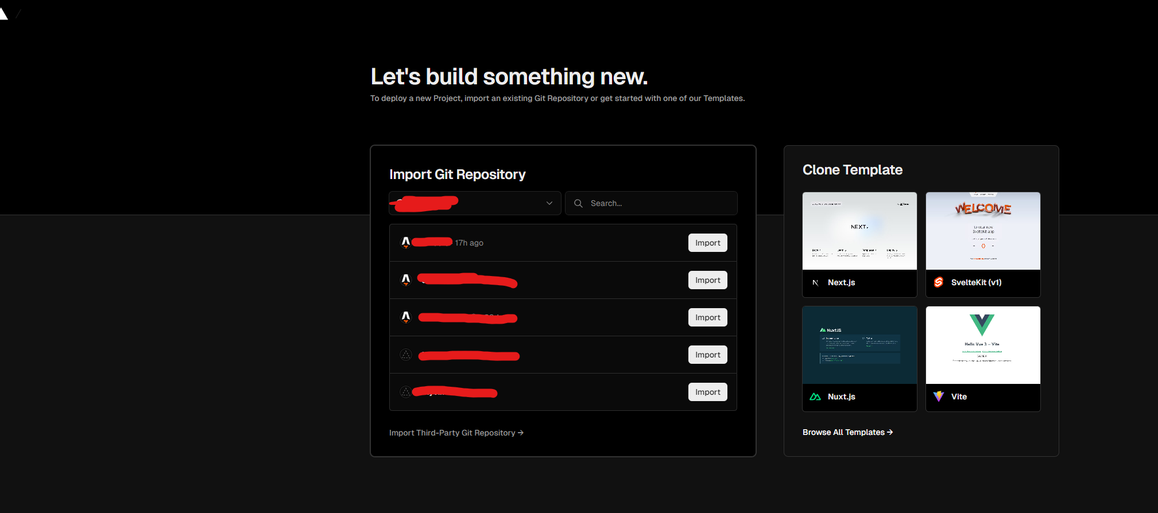Click the Vercel triangle logo
Screen dimensions: 1158x513
point(3,14)
